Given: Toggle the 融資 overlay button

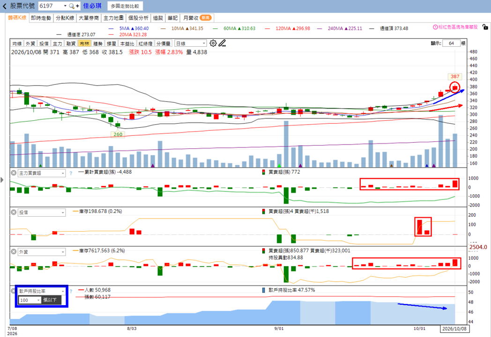Looking at the screenshot, I should tap(71, 44).
